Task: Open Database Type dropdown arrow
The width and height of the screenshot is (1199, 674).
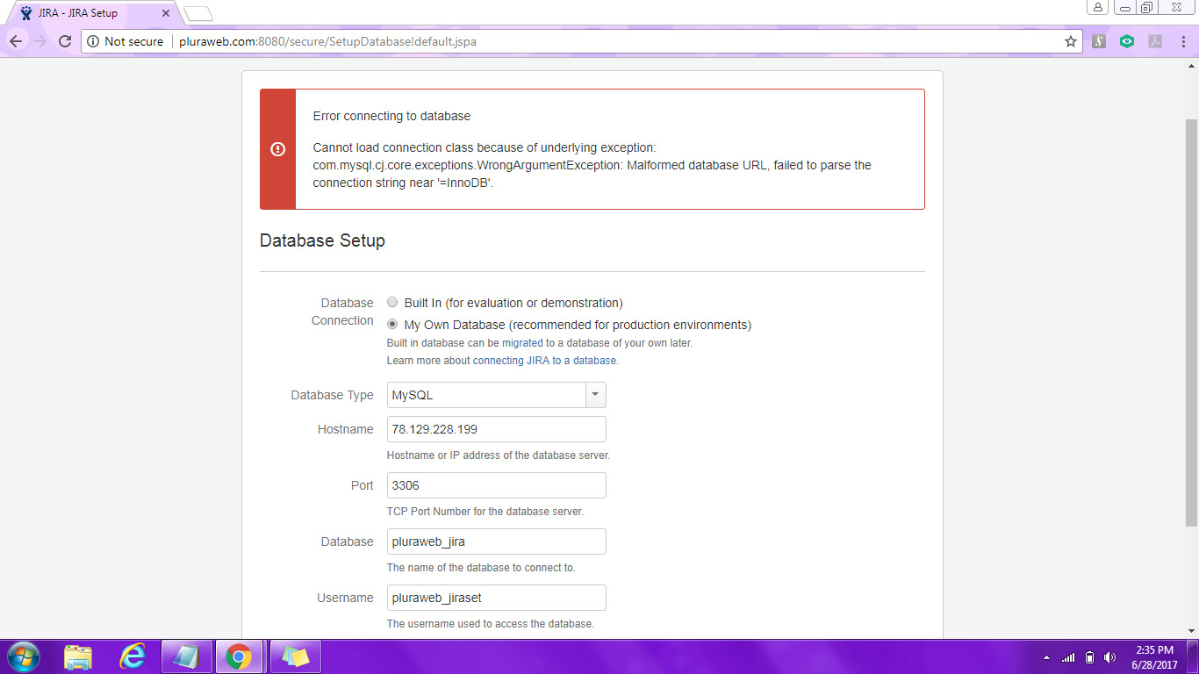Action: click(x=596, y=395)
